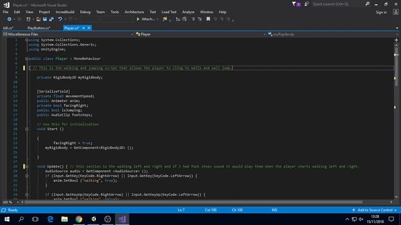The width and height of the screenshot is (401, 225).
Task: Click the Sign in link
Action: tap(381, 12)
